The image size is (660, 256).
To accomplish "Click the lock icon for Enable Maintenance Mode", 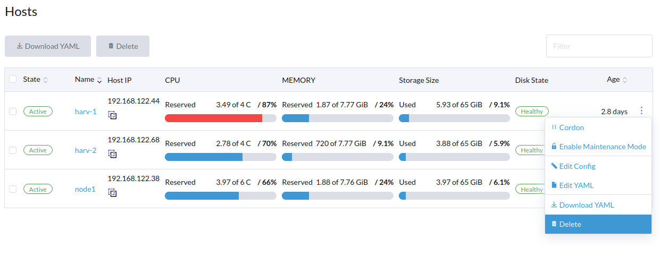I will [x=554, y=147].
